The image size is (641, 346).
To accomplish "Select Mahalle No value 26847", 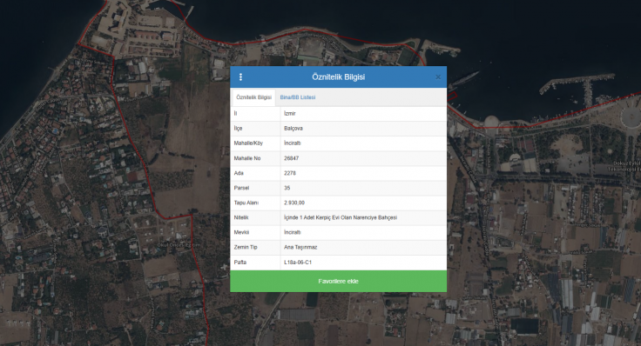I will (x=291, y=158).
